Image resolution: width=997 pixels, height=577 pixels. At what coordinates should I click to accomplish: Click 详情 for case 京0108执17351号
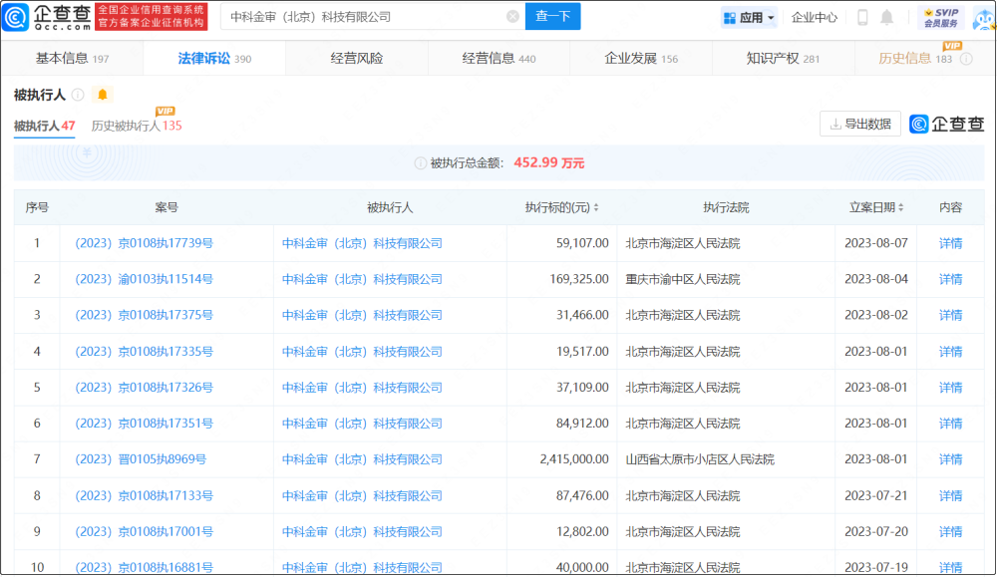pos(950,424)
